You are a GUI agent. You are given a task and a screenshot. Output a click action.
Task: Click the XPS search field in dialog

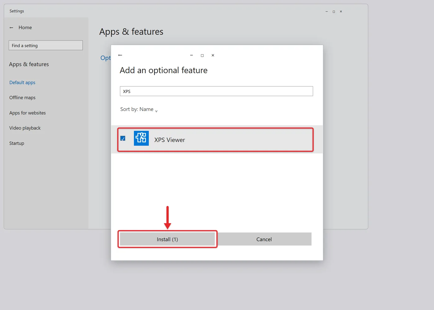[x=216, y=91]
